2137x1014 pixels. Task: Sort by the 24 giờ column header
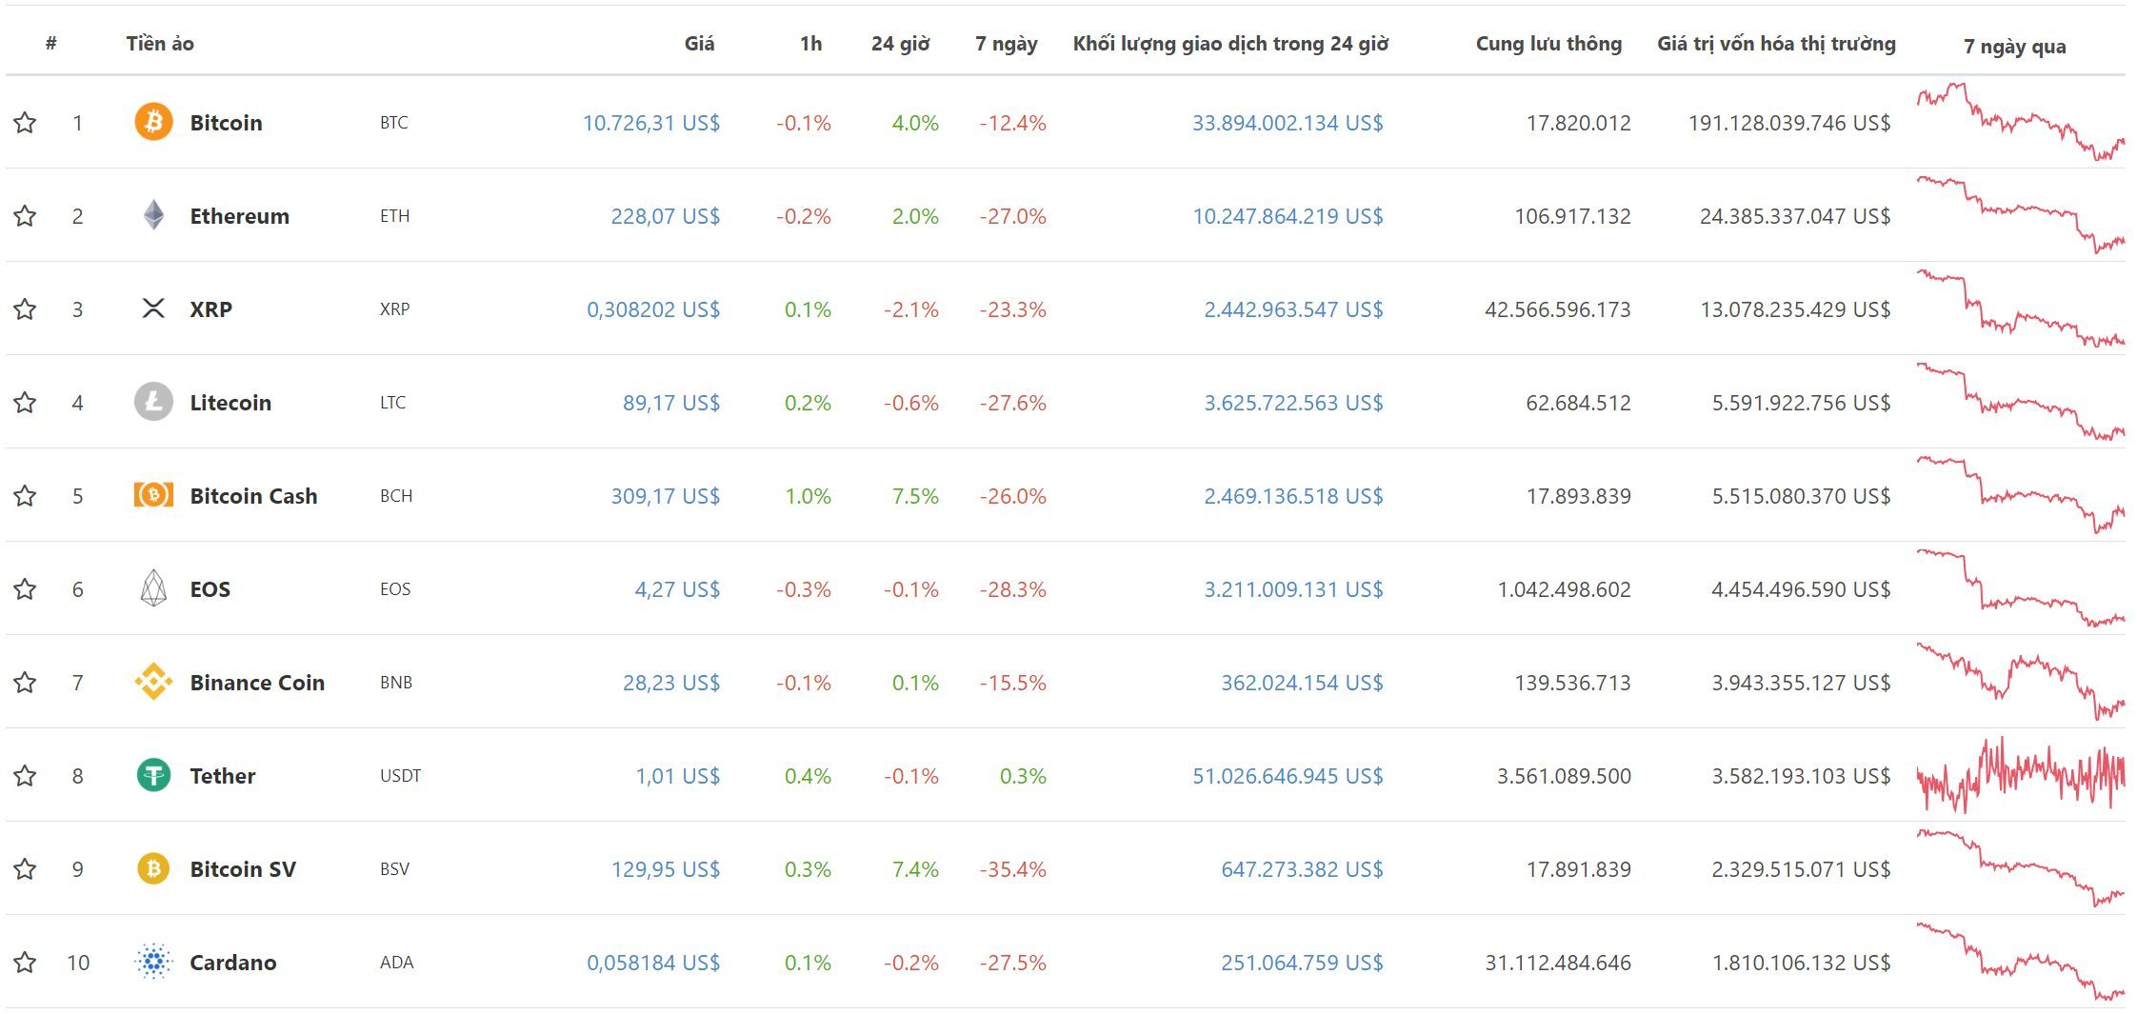[x=900, y=44]
